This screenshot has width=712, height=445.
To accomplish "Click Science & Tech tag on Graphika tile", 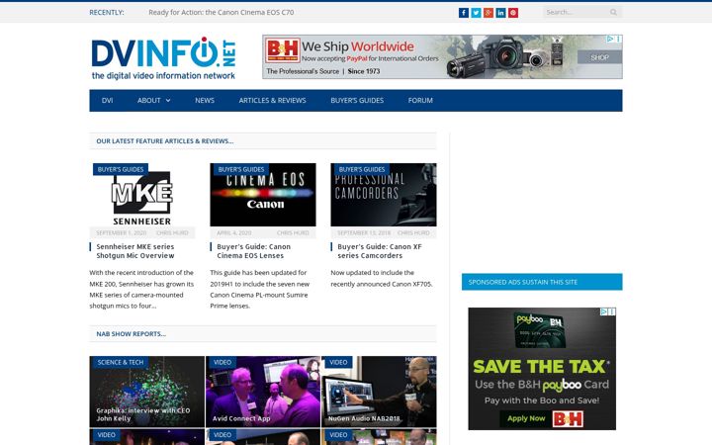I will (x=121, y=362).
